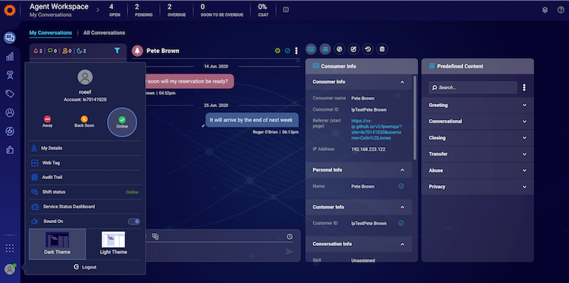Click the help question mark icon
The width and height of the screenshot is (569, 283).
(561, 10)
